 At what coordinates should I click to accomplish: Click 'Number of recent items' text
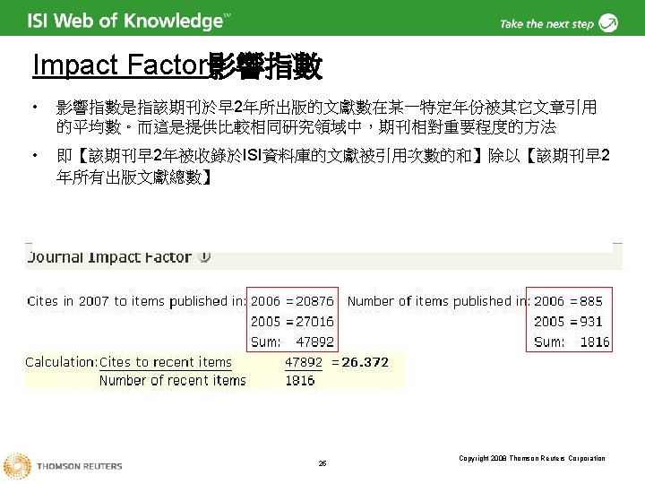172,381
